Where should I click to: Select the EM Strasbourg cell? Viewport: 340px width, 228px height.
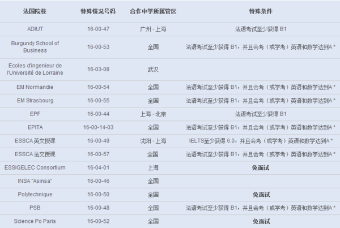[x=35, y=101]
